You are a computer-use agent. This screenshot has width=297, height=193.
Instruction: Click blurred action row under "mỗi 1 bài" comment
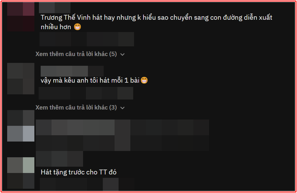click(86, 93)
